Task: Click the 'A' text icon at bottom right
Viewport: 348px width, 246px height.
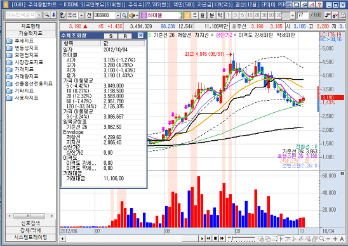Action: [x=342, y=238]
